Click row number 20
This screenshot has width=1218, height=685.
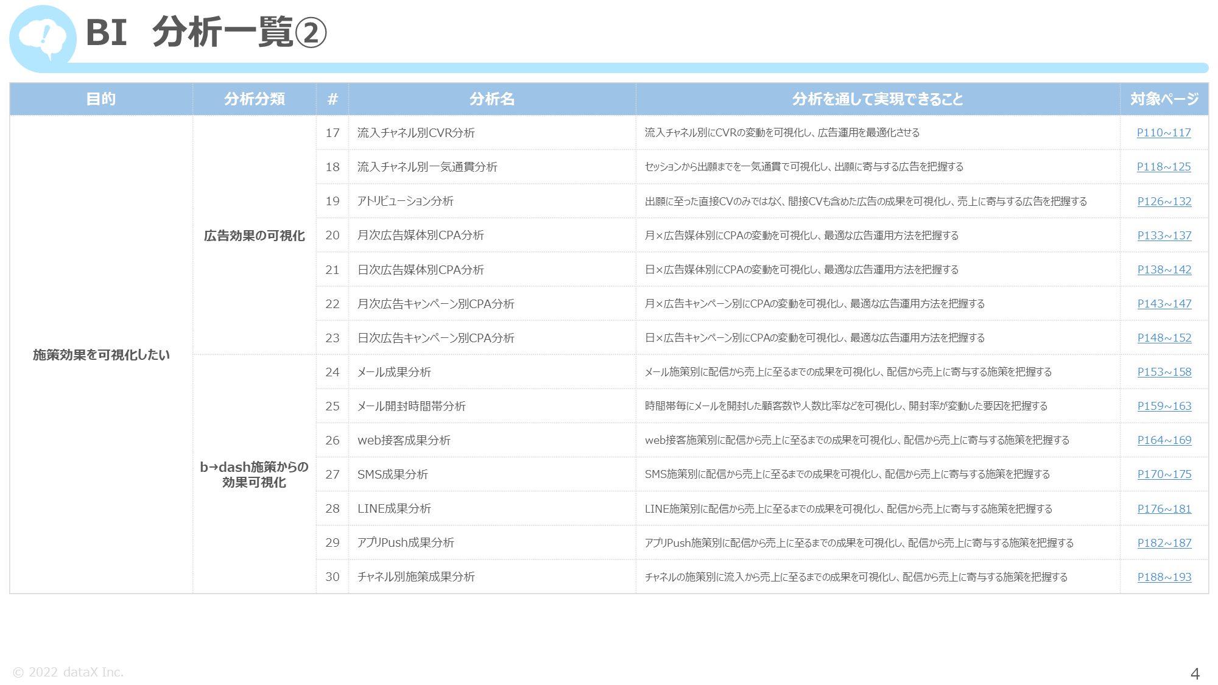tap(333, 235)
